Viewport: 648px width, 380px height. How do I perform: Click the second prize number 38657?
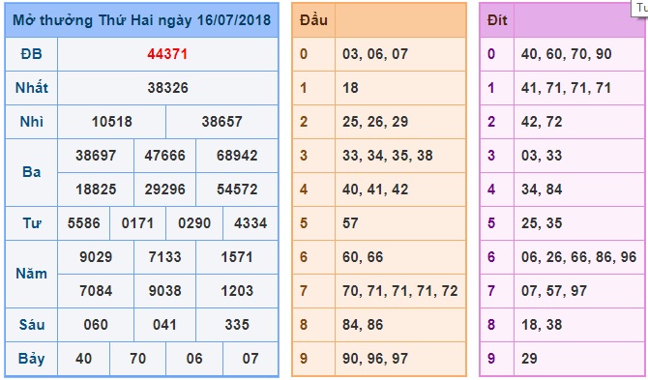(221, 122)
